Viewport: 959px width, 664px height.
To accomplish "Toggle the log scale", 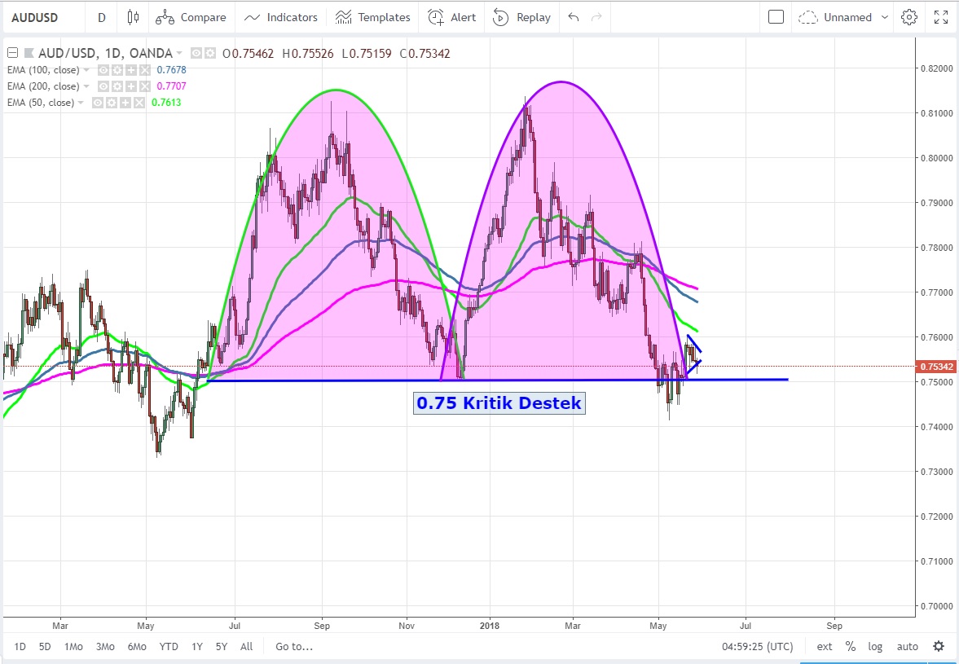I will pos(875,647).
